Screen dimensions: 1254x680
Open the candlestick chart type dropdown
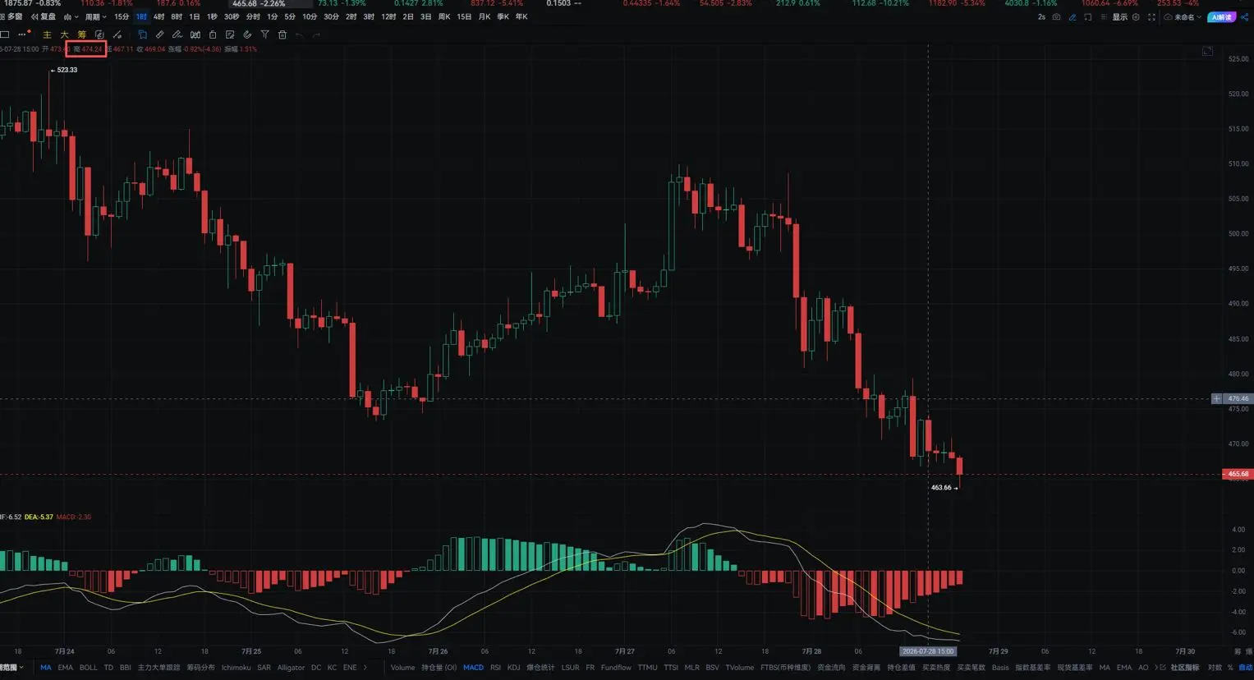coord(71,16)
